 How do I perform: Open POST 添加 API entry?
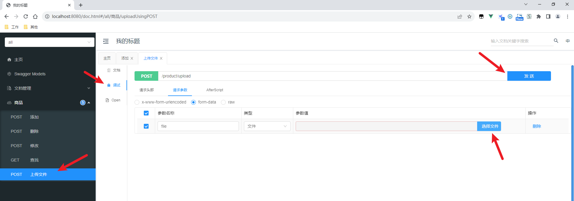point(48,117)
